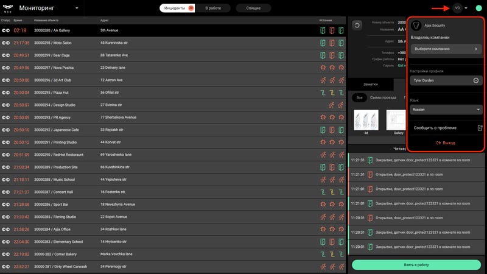Click the refresh icon in object panel
Viewport: 487px width, 274px height.
click(357, 25)
